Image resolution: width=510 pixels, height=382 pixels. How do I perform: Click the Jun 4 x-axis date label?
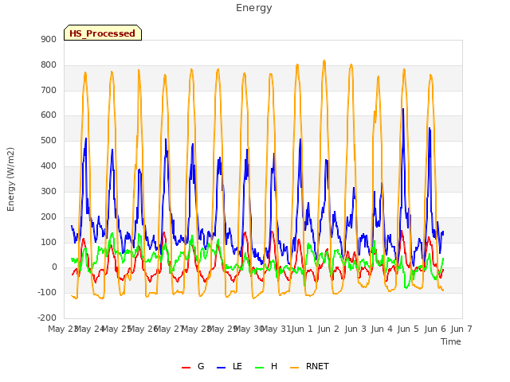382,329
